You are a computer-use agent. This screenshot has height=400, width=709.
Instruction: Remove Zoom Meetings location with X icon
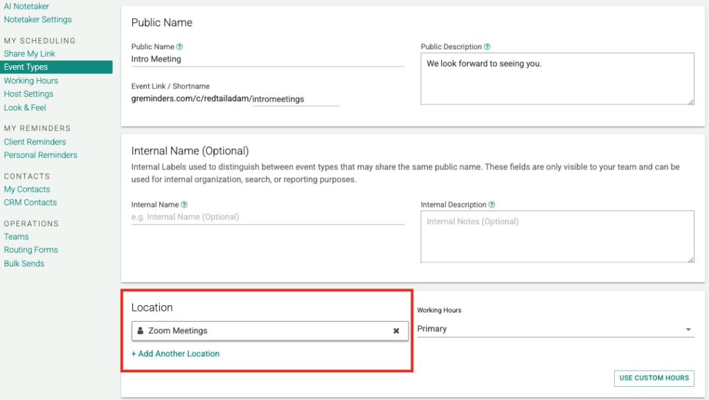point(396,331)
